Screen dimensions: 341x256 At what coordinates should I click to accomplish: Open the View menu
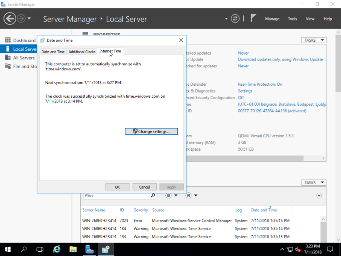310,19
